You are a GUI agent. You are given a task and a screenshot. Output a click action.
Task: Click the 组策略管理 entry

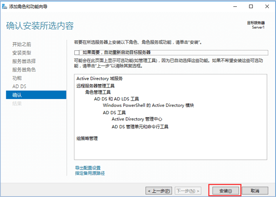click(x=87, y=138)
